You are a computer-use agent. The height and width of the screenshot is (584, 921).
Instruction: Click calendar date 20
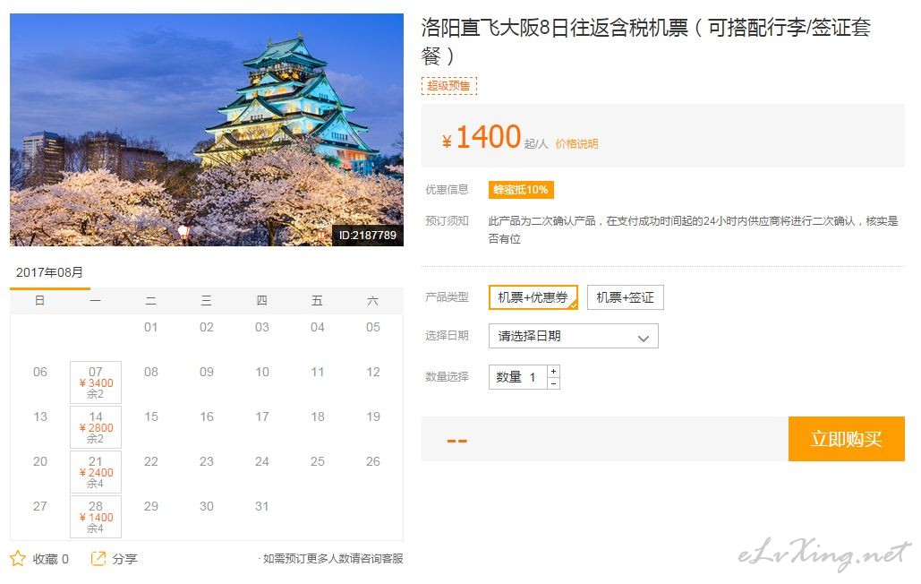(x=40, y=461)
